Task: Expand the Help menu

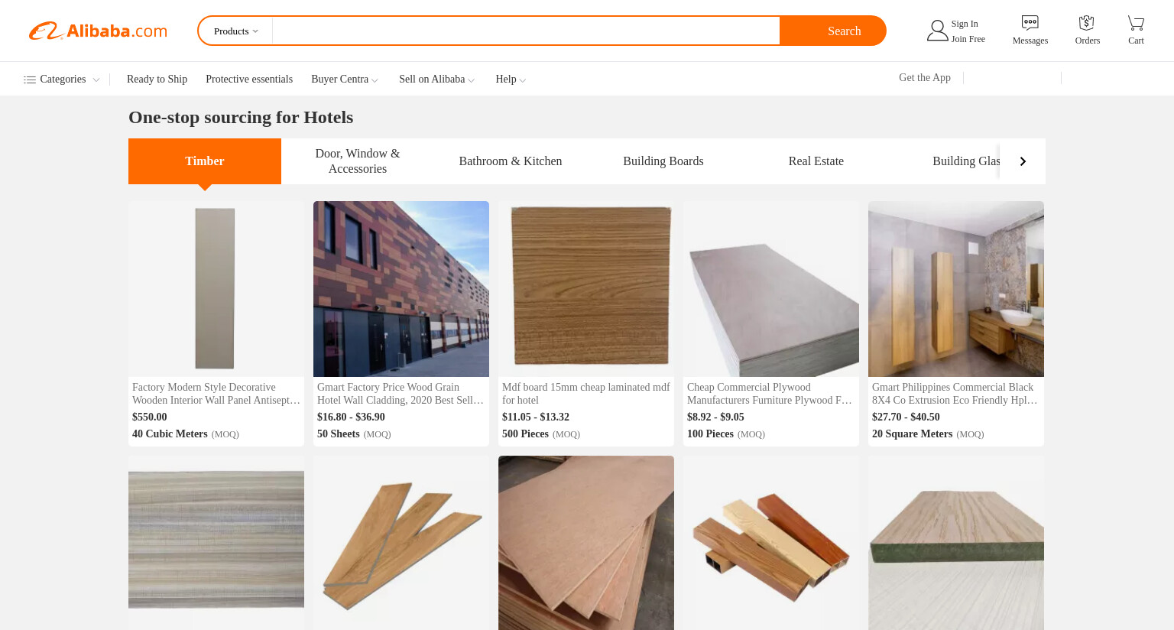Action: [511, 80]
